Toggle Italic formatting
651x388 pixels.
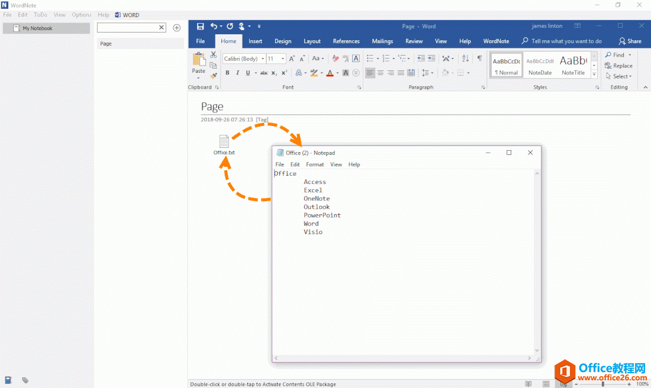237,73
